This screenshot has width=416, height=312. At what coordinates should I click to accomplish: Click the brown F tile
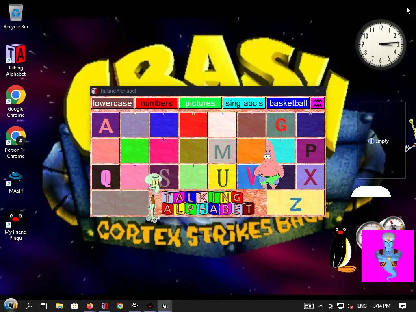pos(251,124)
